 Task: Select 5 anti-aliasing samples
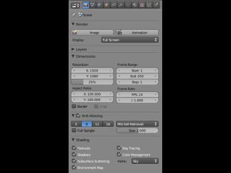point(76,124)
